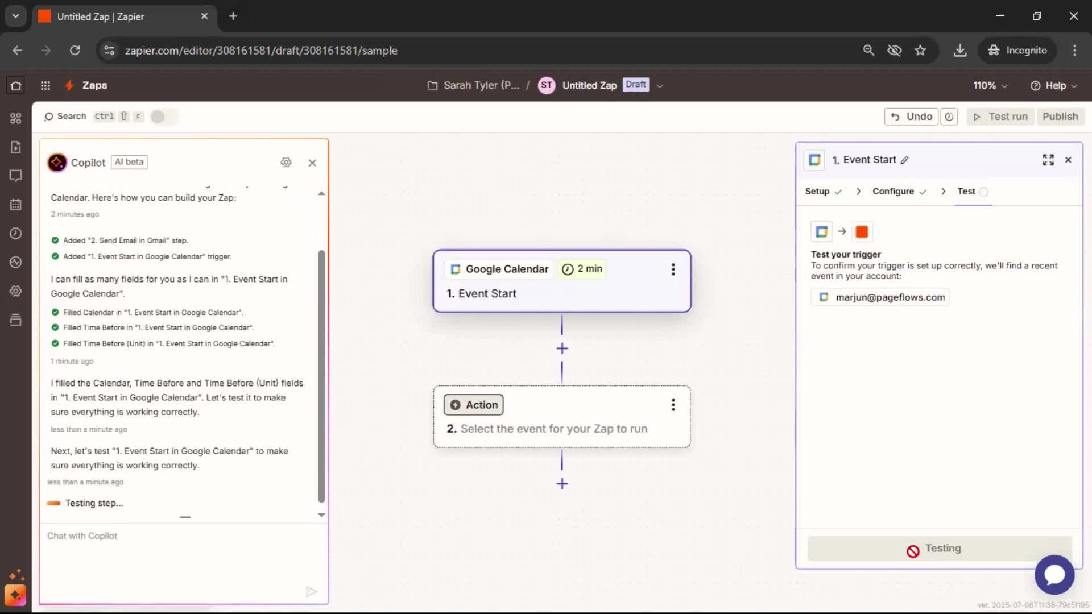
Task: Select the Google Calendar Event Start step
Action: pyautogui.click(x=562, y=281)
